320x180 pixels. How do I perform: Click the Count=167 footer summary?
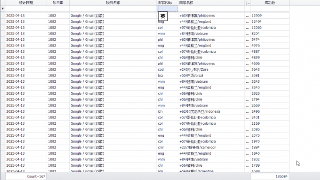[26, 177]
